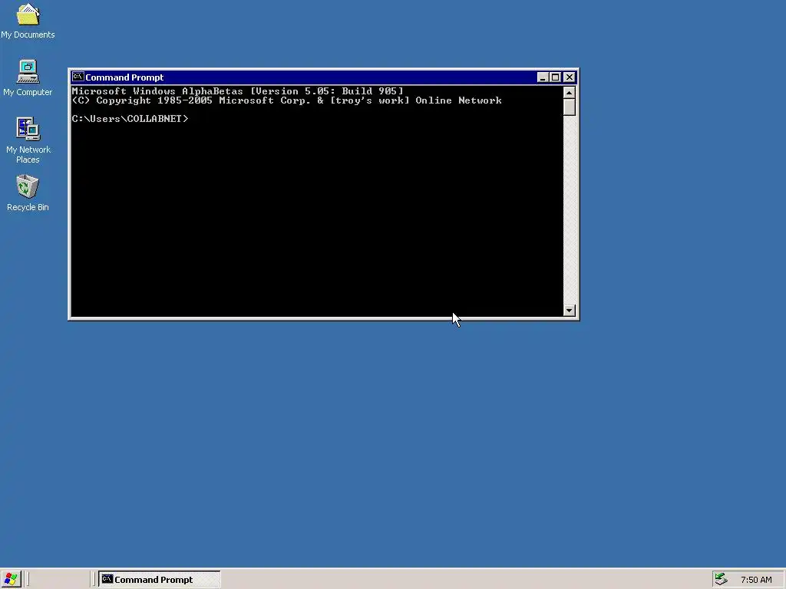This screenshot has width=786, height=589.
Task: Click the Microsoft Windows AlphaBetas version line
Action: 237,91
